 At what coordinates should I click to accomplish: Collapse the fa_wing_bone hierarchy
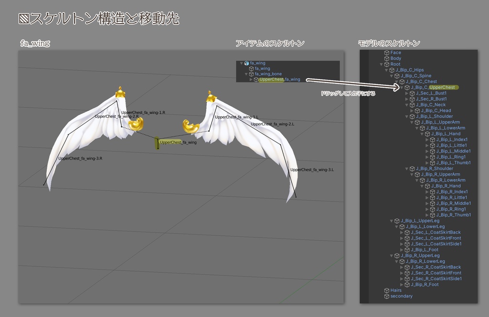246,74
